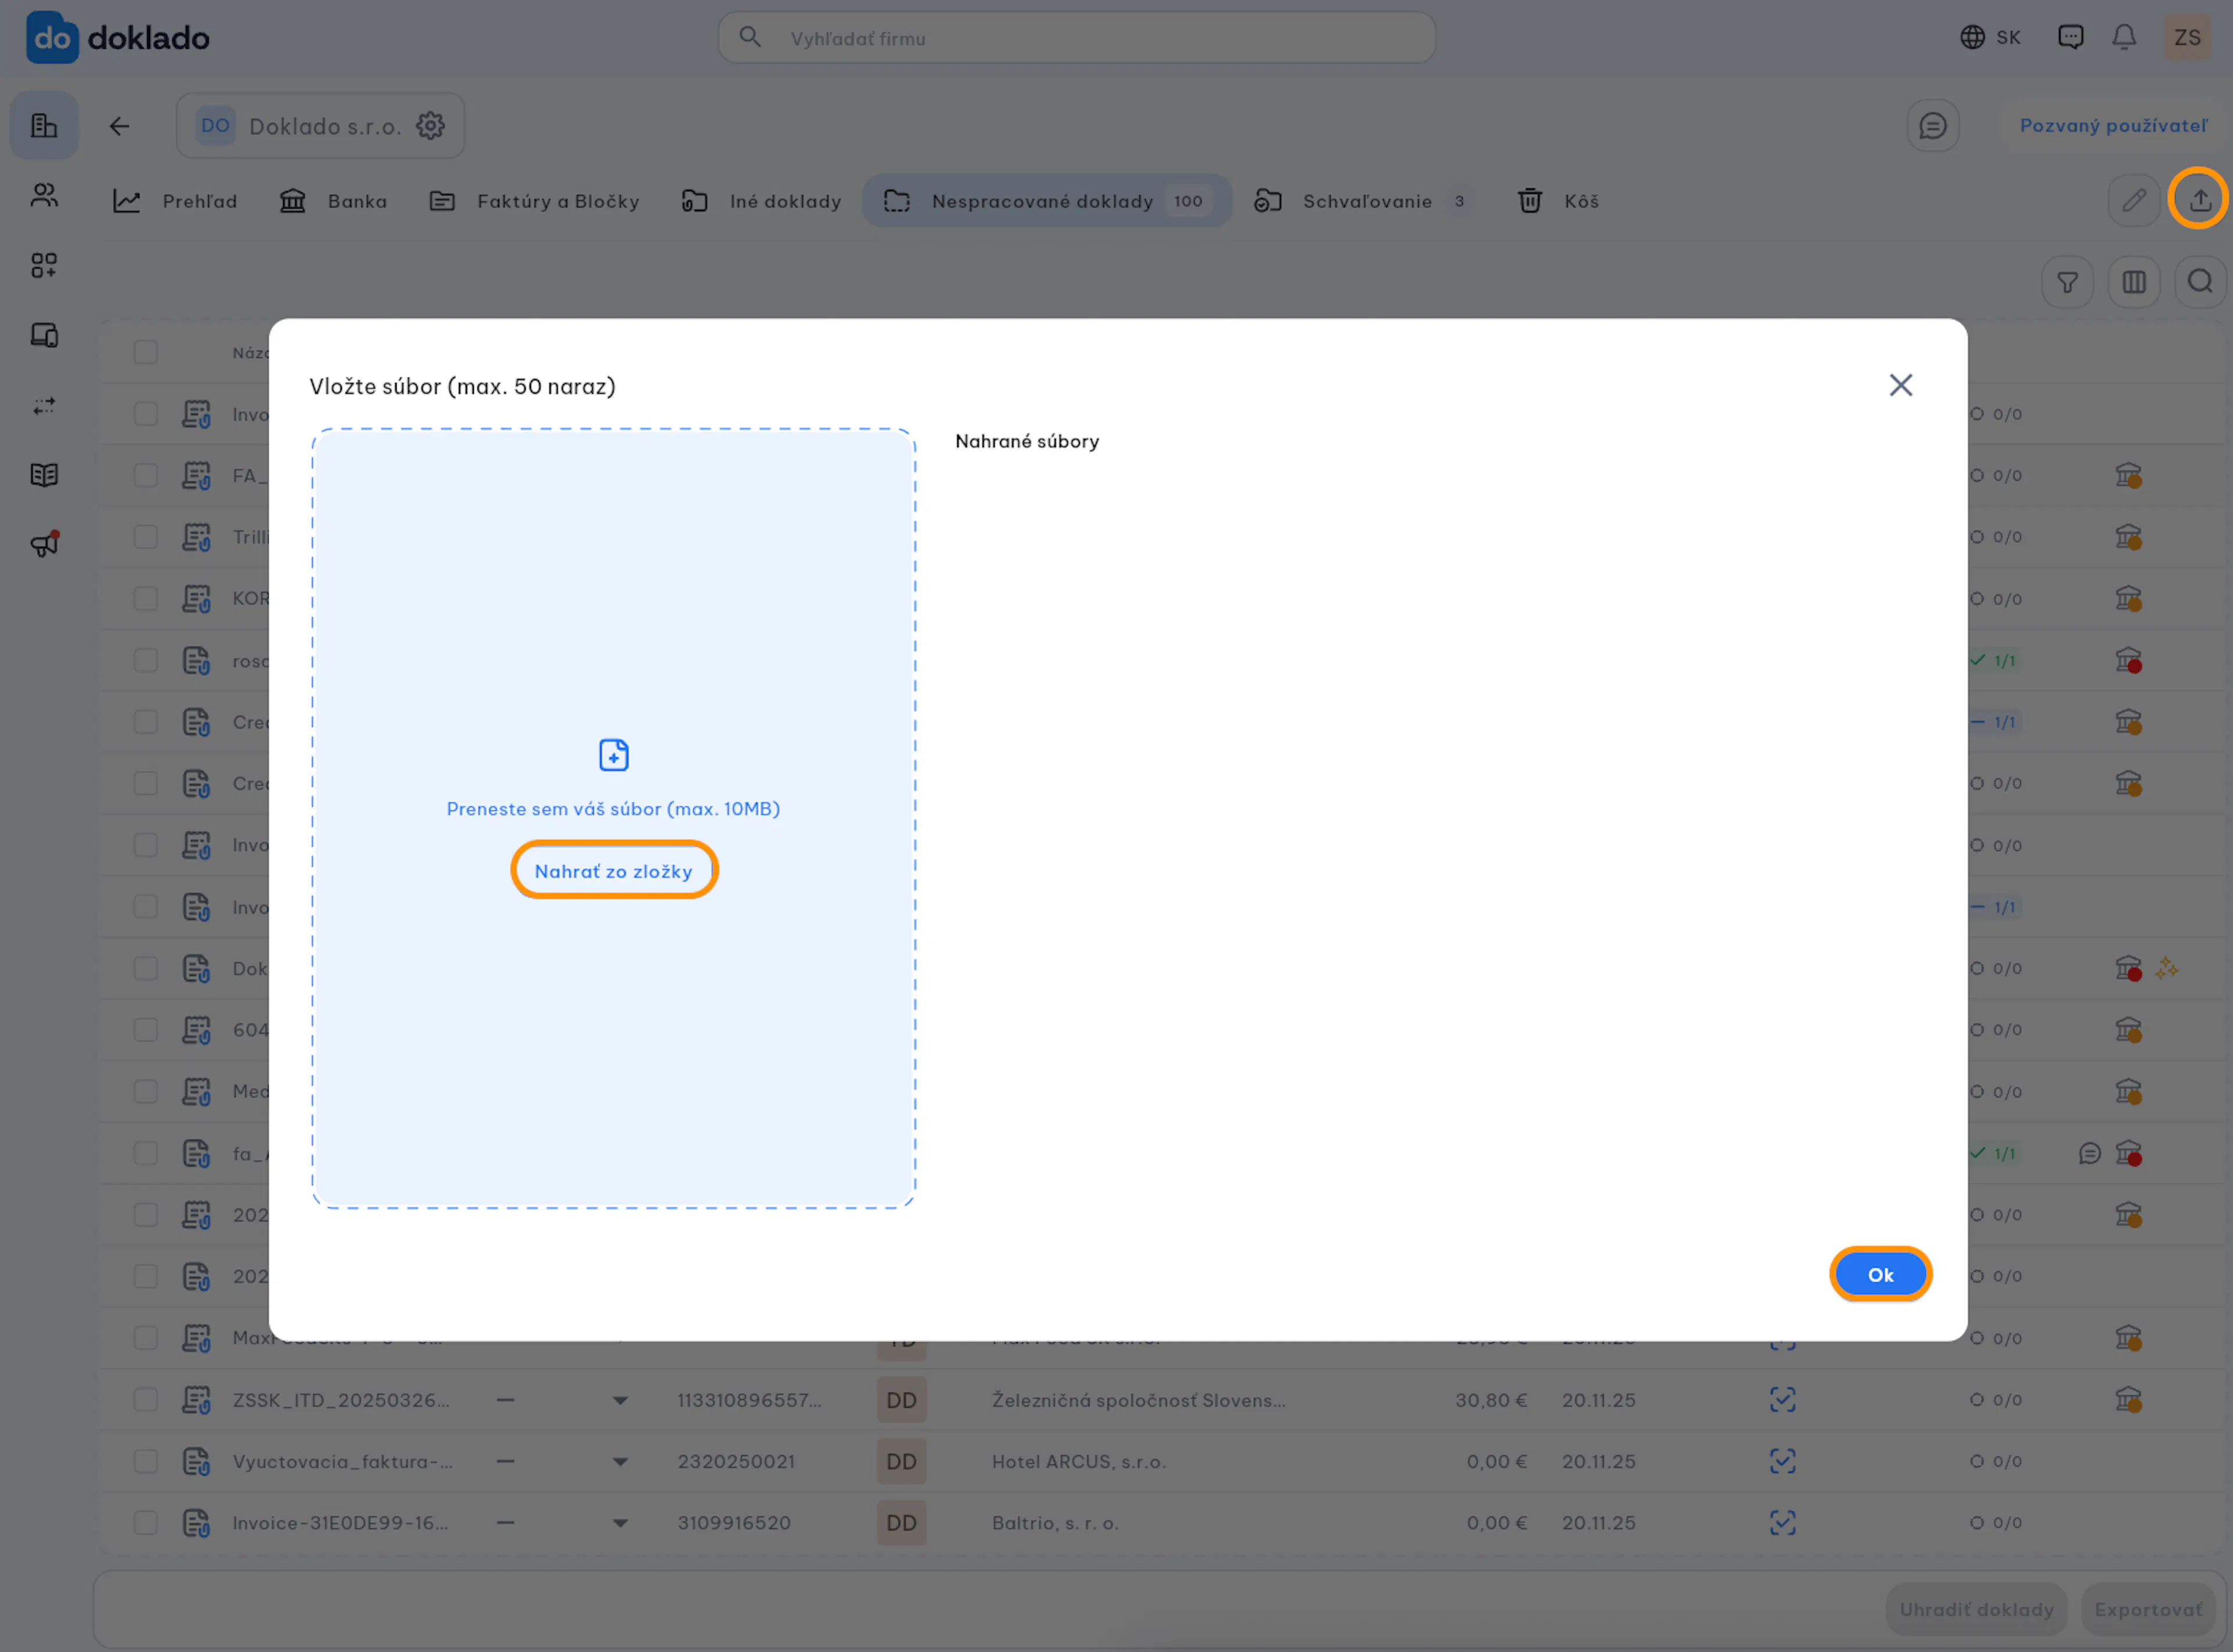Click Pozvaný používateľ link
The width and height of the screenshot is (2233, 1652).
[x=2114, y=126]
